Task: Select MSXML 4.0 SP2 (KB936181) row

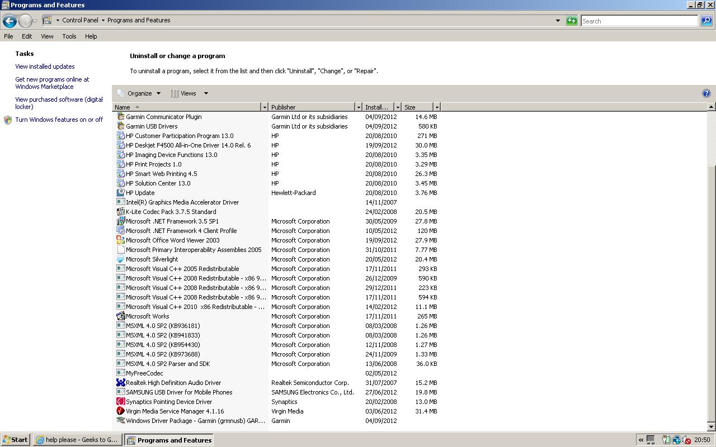Action: (276, 326)
